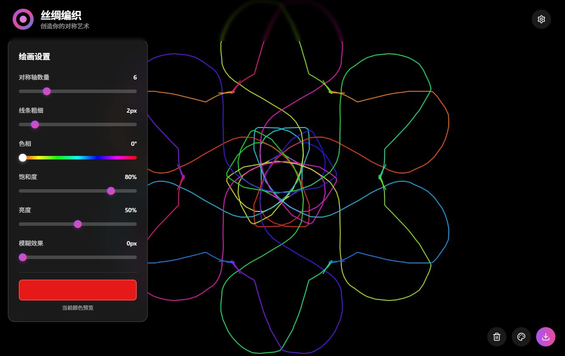The height and width of the screenshot is (356, 565).
Task: Click the 亮度 slider handle
Action: 78,224
